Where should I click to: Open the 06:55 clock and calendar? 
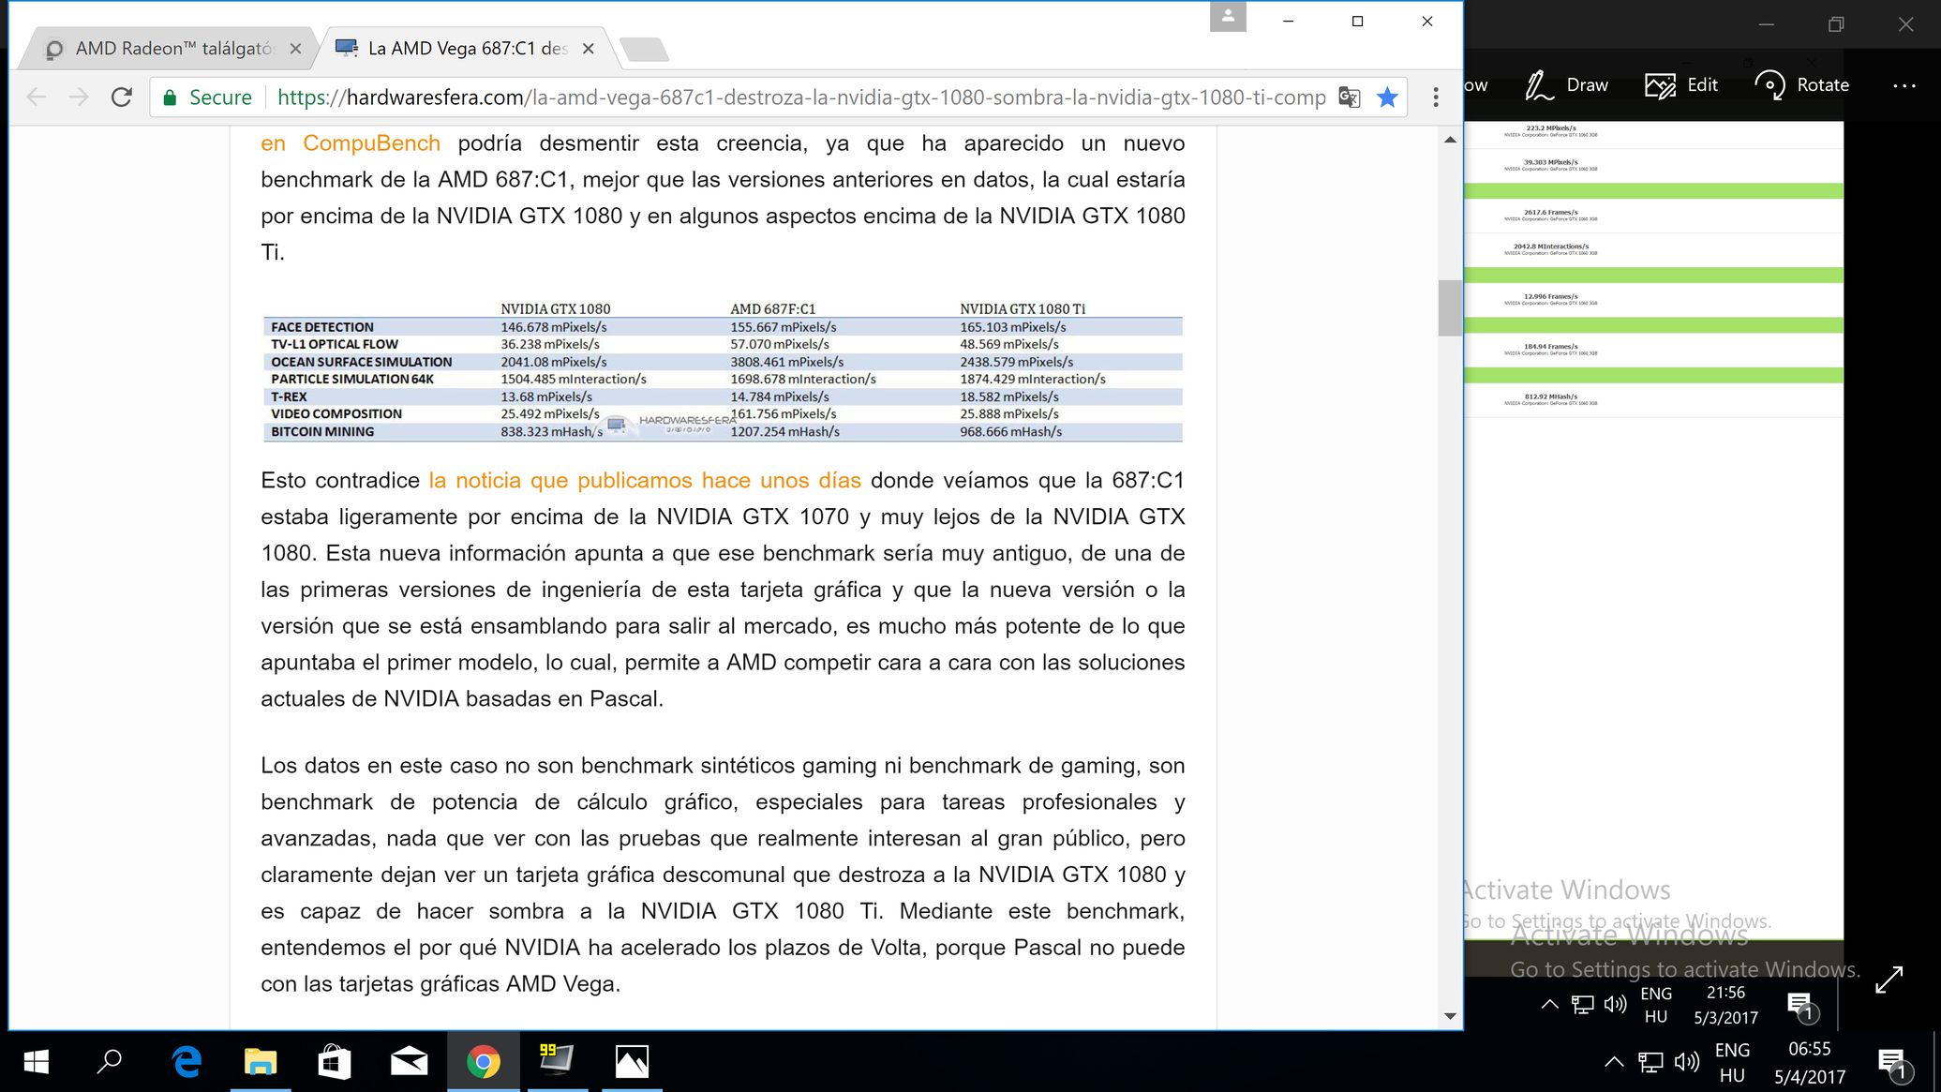[x=1809, y=1062]
